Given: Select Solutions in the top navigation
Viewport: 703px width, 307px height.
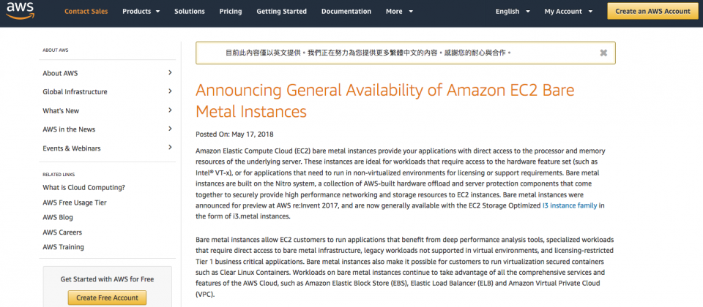Looking at the screenshot, I should click(x=190, y=12).
